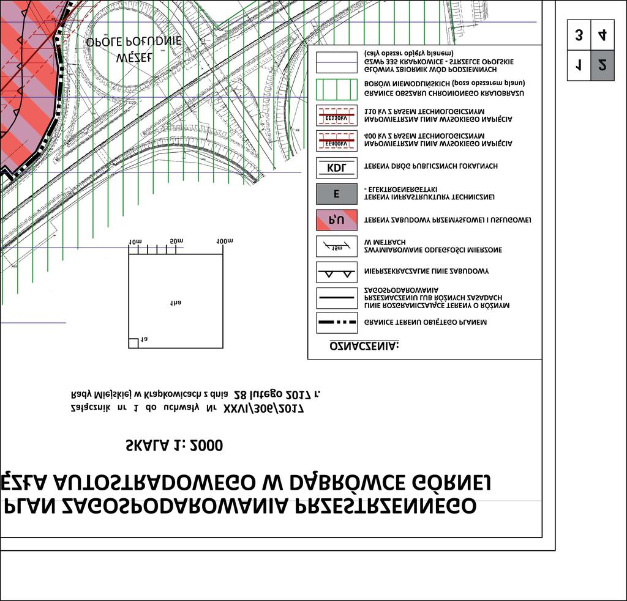Click 'GŁÓWNY ZBIORNIK WÓD PODZIEMNYCH' legend text
Image resolution: width=627 pixels, height=601 pixels.
pos(430,70)
